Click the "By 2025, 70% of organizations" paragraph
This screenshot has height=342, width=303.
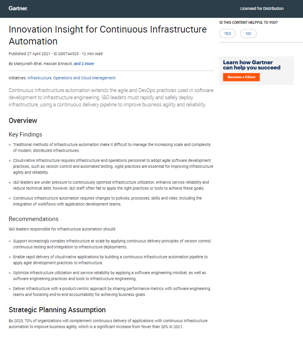coord(108,324)
